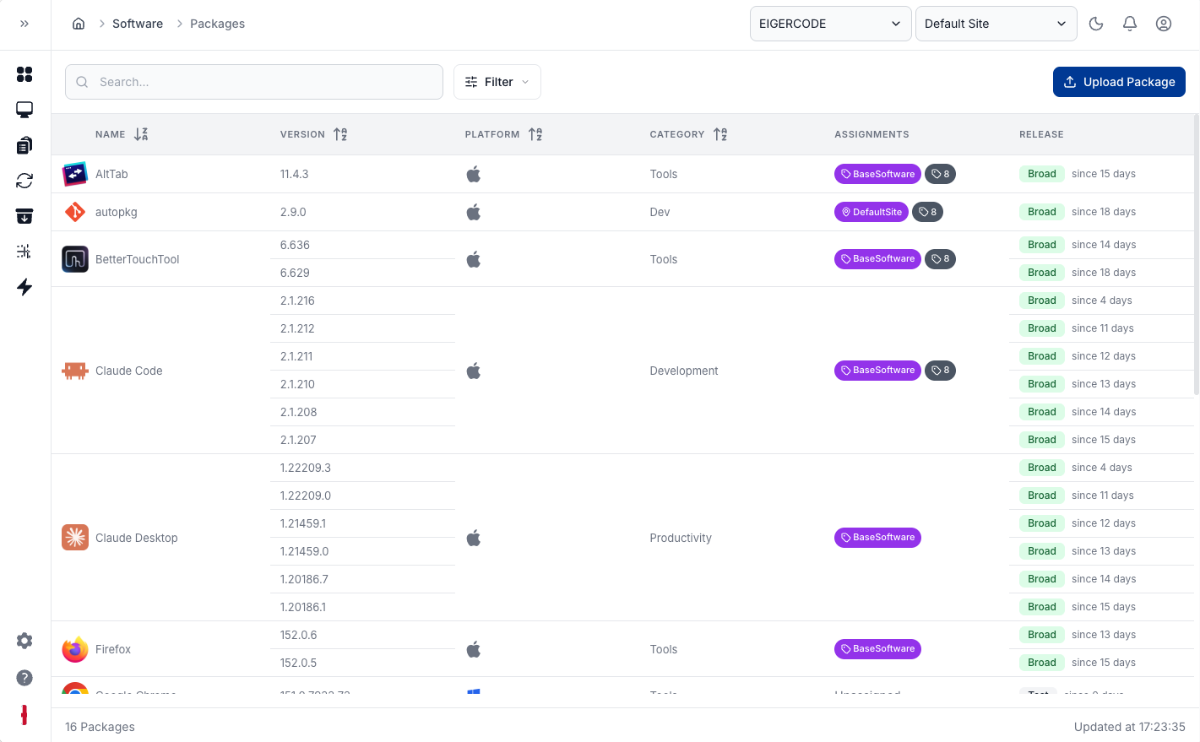Select the AltTab package name
Screen dimensions: 1200x742
coord(111,174)
